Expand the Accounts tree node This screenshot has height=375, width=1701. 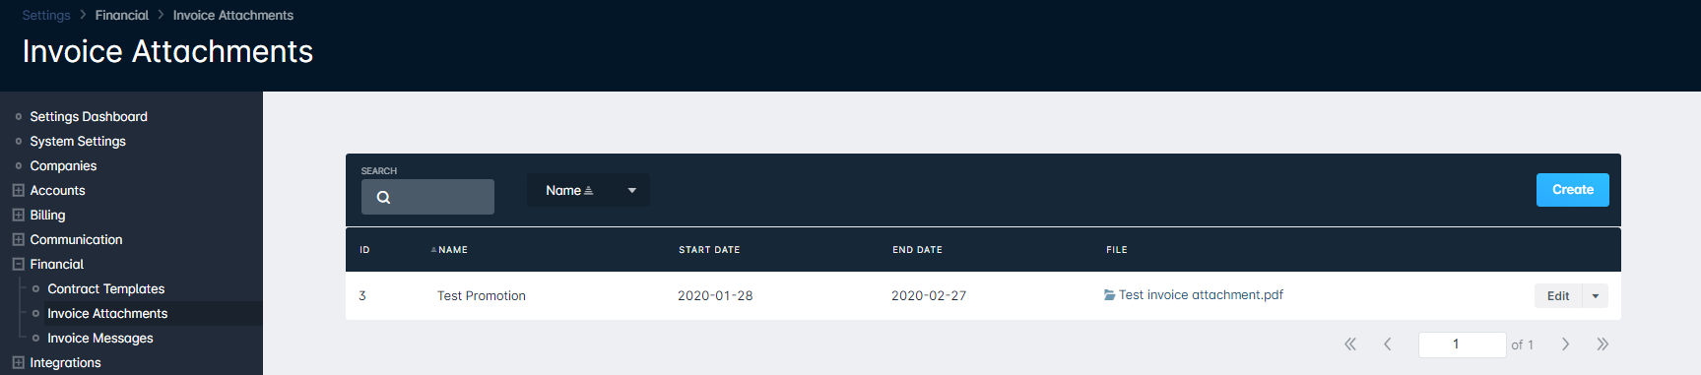tap(18, 190)
